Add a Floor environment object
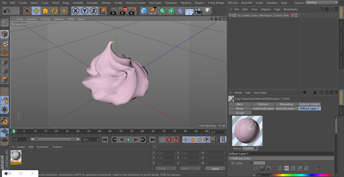Viewport: 344px width, 177px height. click(x=189, y=11)
